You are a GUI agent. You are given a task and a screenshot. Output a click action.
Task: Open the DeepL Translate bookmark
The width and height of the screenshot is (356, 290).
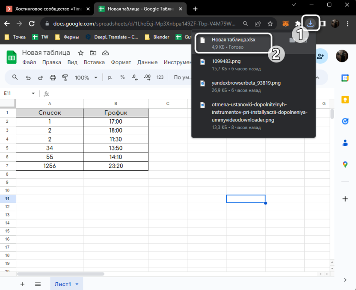click(112, 37)
